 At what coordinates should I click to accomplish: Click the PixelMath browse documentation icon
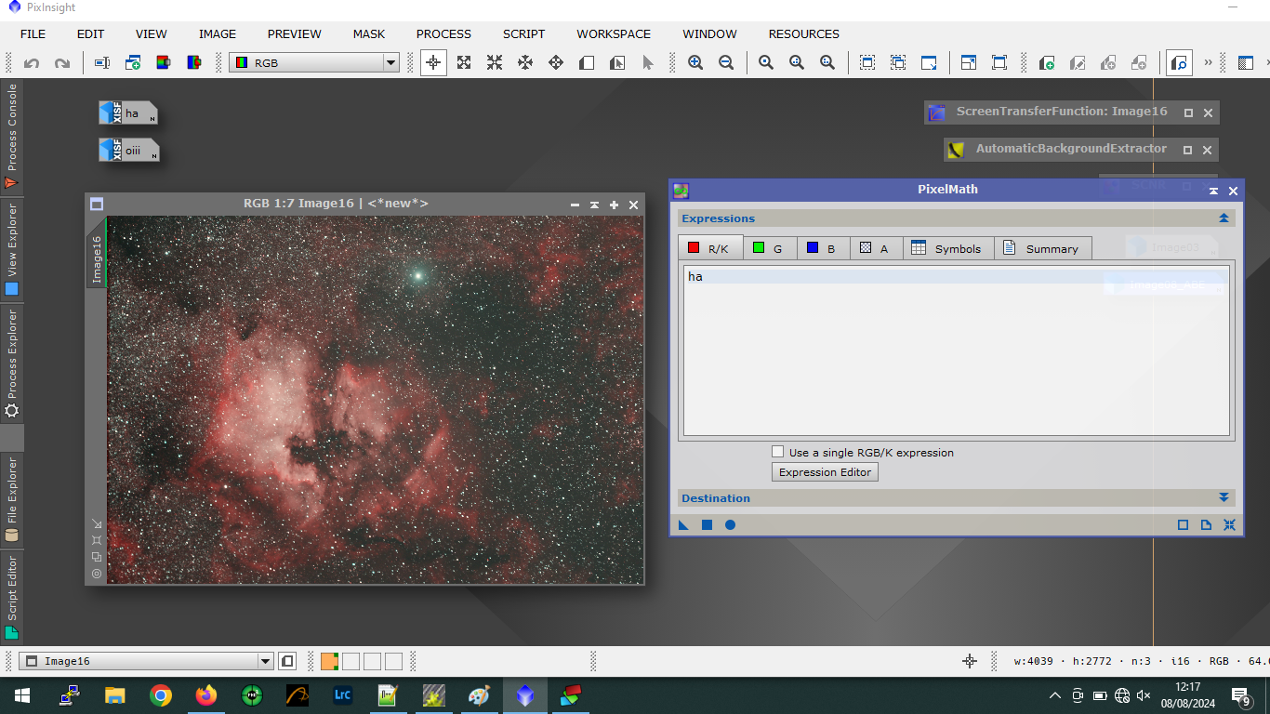point(1206,525)
